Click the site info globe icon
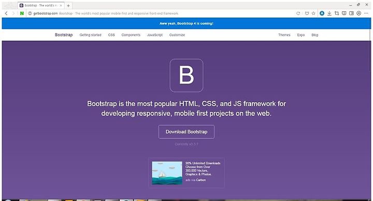 coord(30,13)
